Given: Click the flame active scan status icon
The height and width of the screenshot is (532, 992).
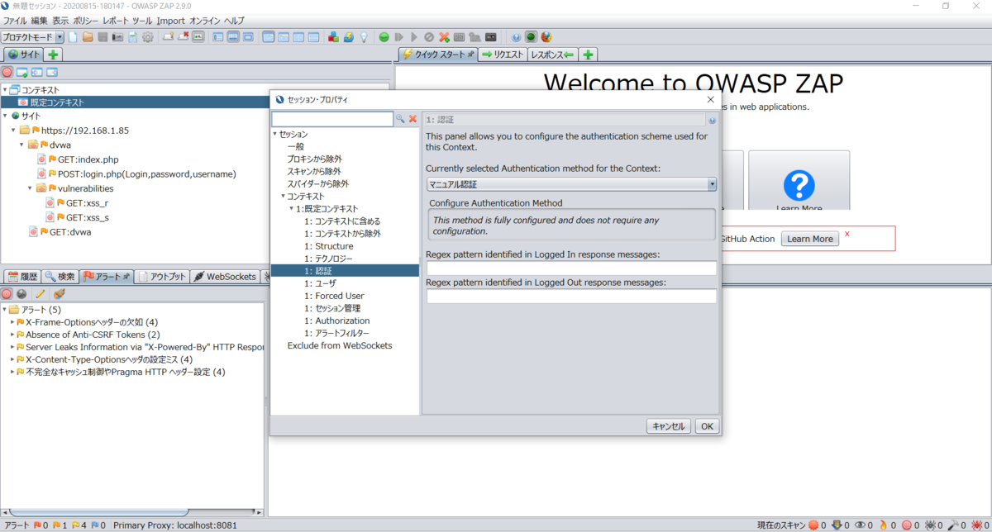Looking at the screenshot, I should click(883, 525).
